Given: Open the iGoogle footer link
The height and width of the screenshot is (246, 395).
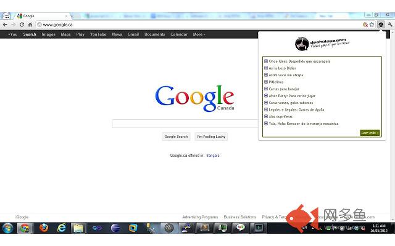Looking at the screenshot, I should pos(22,217).
